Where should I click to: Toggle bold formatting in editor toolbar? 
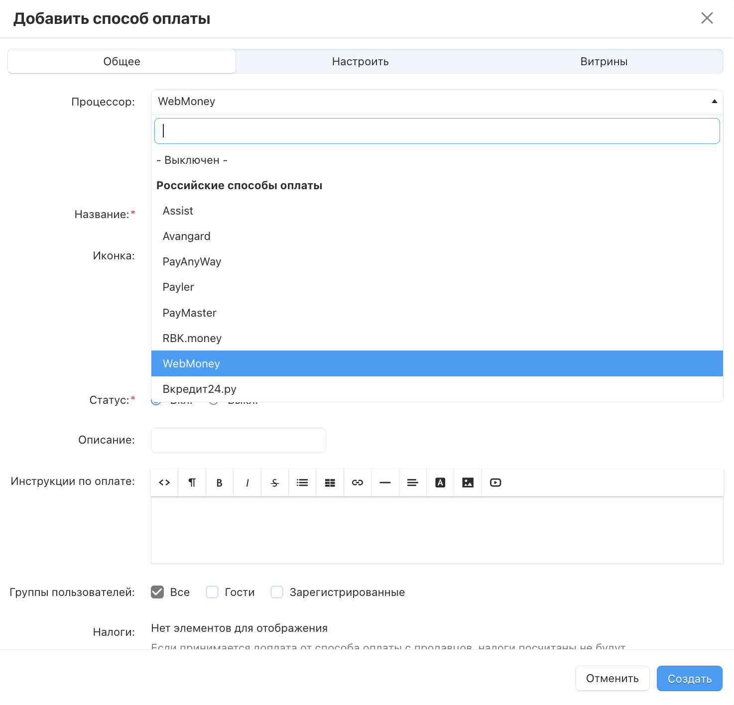219,482
